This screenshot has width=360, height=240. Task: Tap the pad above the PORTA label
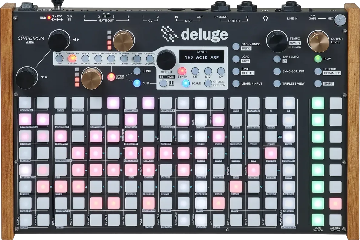click(x=149, y=220)
